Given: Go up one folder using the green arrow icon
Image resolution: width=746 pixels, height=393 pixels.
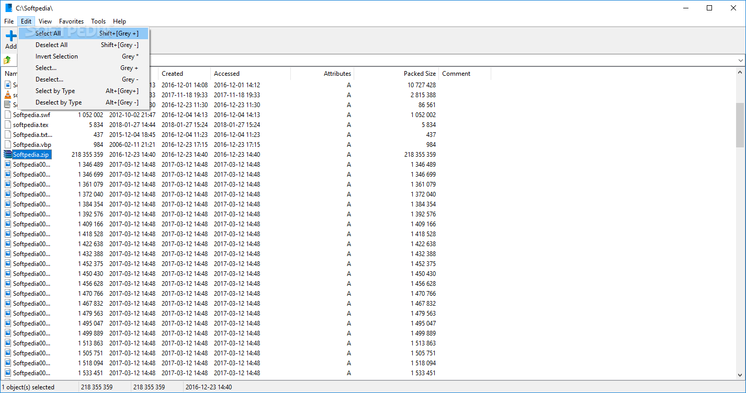Looking at the screenshot, I should [7, 60].
